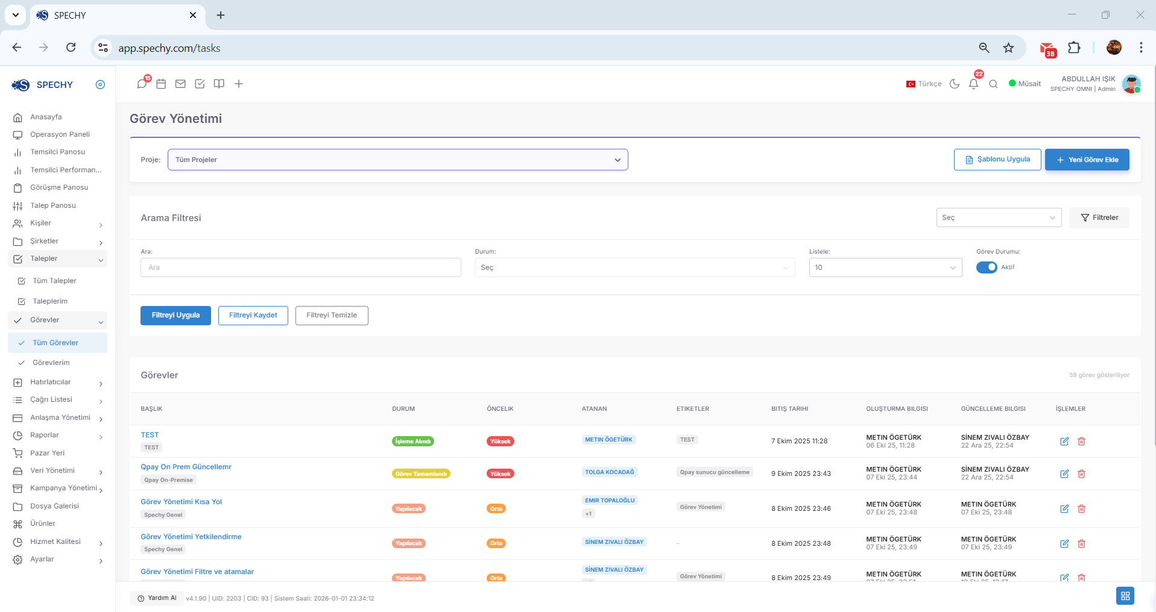Open the calendar icon in top toolbar
Image resolution: width=1156 pixels, height=612 pixels.
pyautogui.click(x=161, y=84)
